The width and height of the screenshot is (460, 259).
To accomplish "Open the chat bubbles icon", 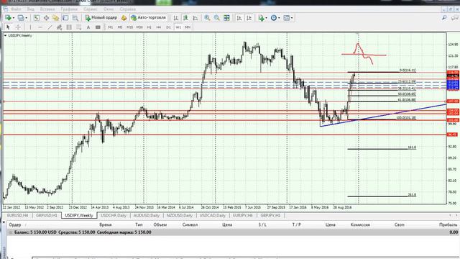I will 456,18.
